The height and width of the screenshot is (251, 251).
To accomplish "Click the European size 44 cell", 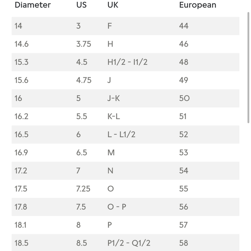I will (x=184, y=26).
